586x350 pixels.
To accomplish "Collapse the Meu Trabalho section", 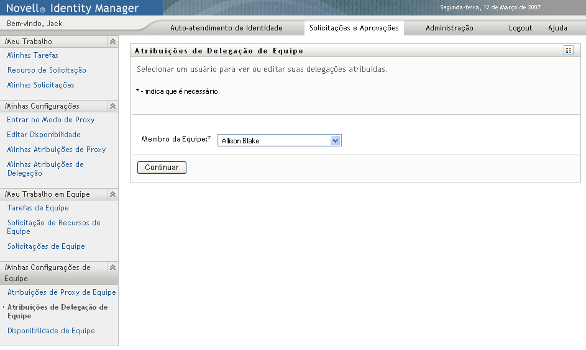I will coord(112,42).
